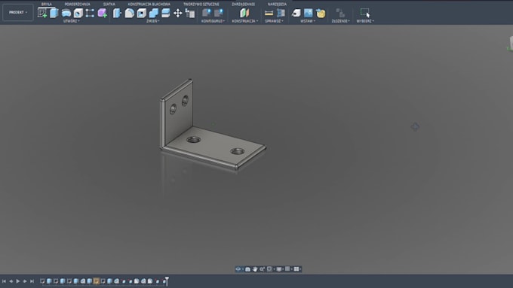This screenshot has height=288, width=513.
Task: Switch to the POWIERZCHNIA tab
Action: tap(77, 5)
